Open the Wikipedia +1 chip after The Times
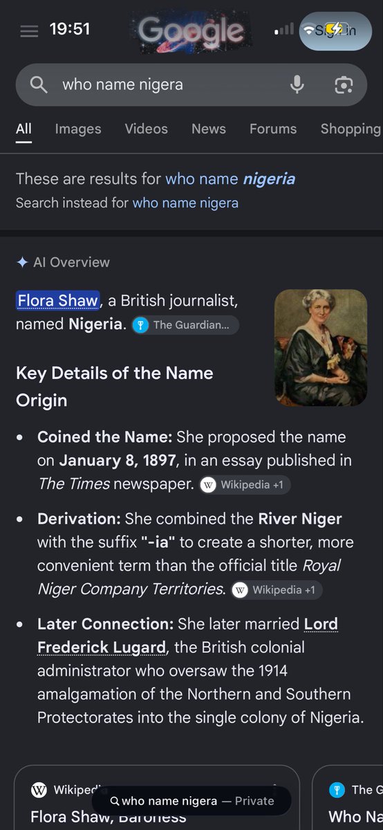The height and width of the screenshot is (830, 383). (x=245, y=485)
